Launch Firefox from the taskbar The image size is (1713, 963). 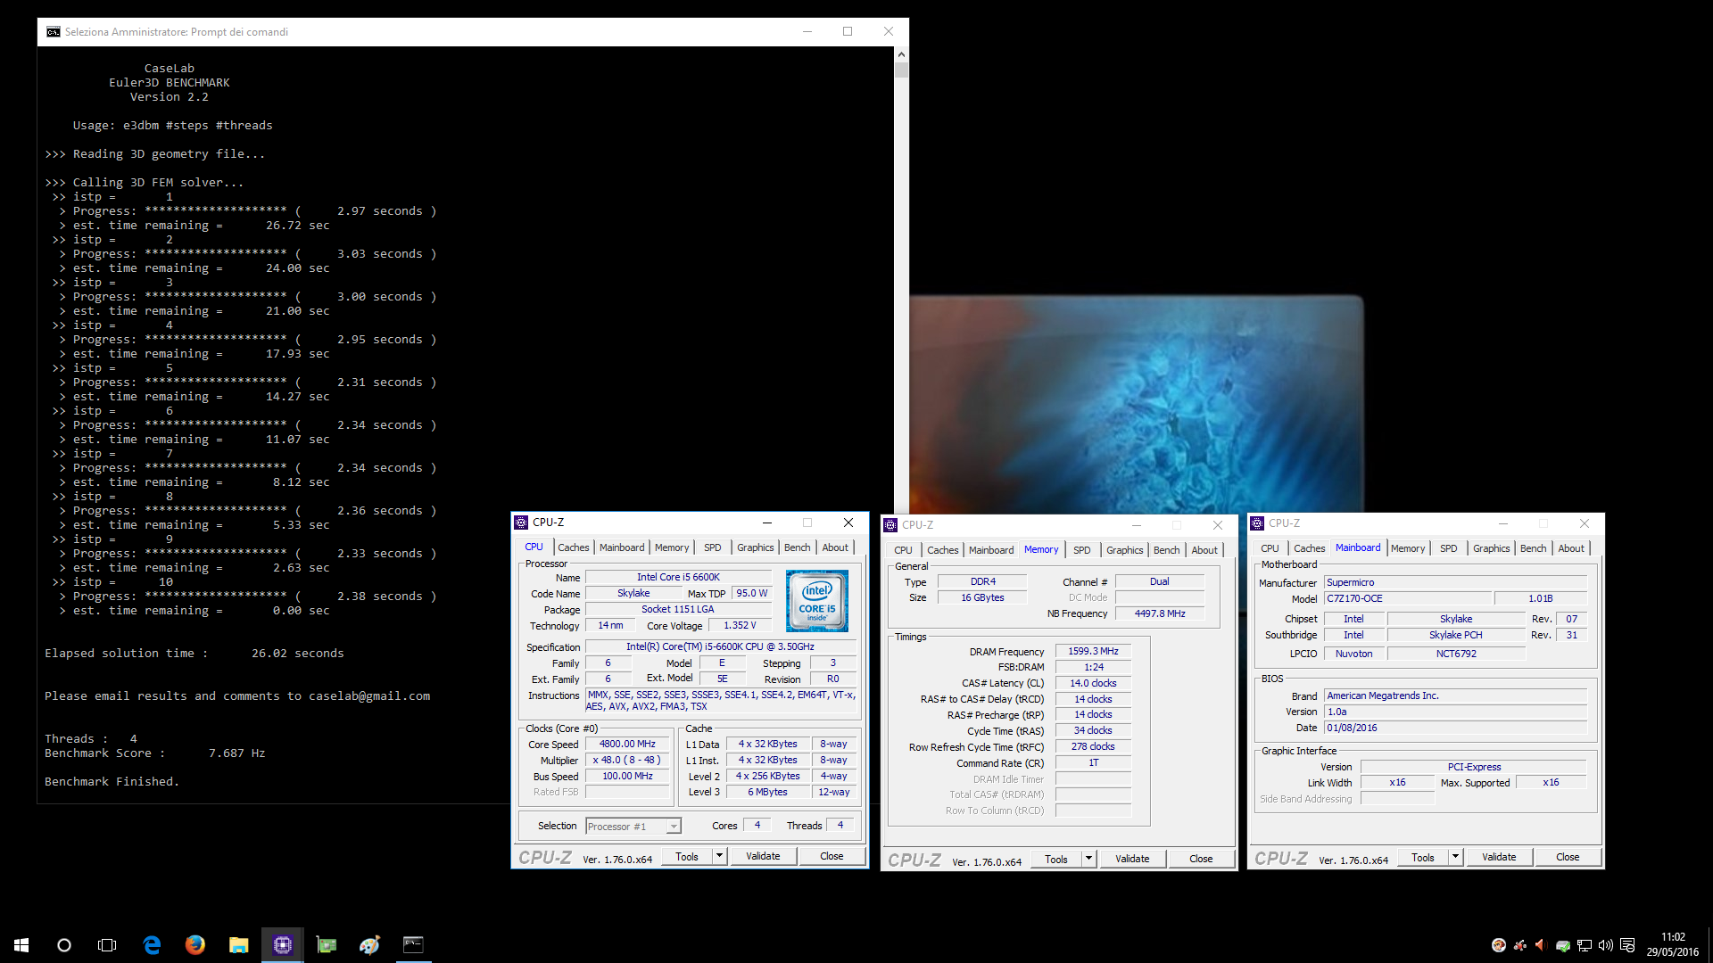194,945
